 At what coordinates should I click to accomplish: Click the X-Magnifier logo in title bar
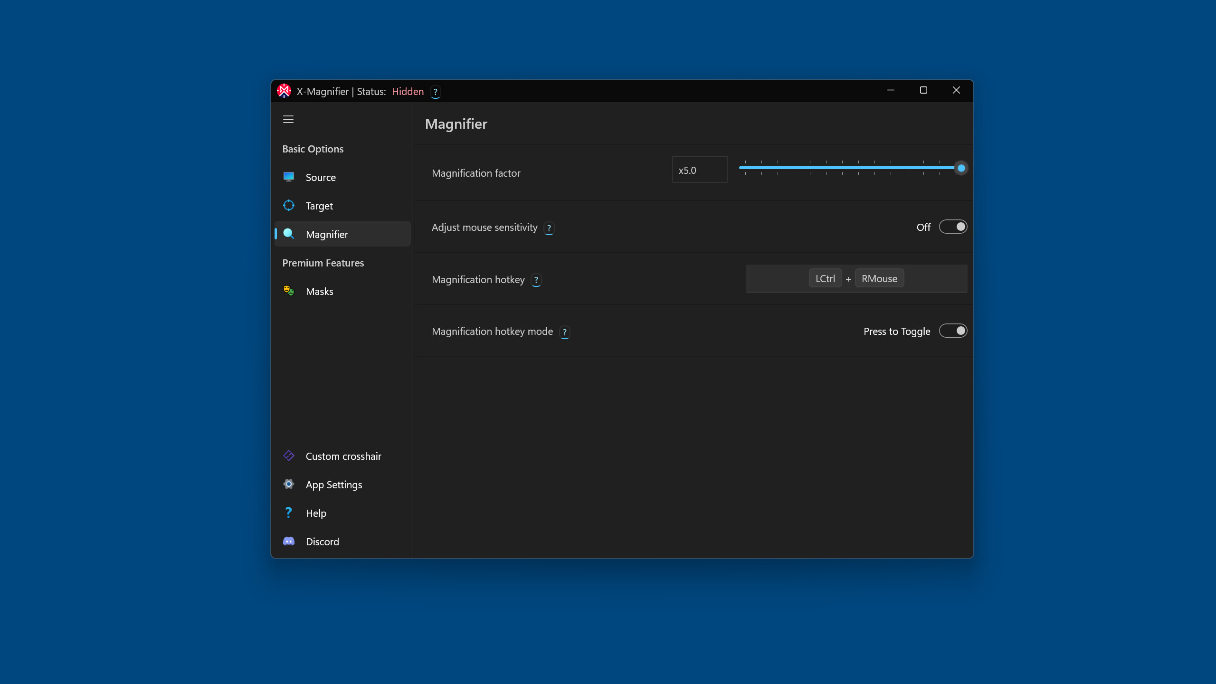pyautogui.click(x=284, y=91)
